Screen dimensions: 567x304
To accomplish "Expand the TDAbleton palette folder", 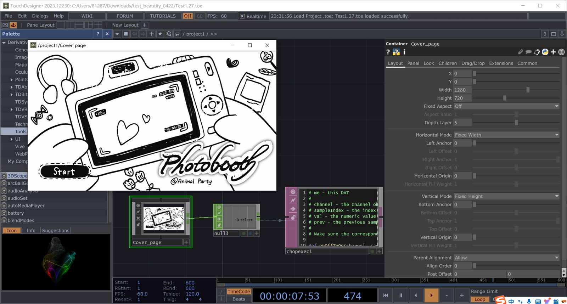I will (x=12, y=87).
